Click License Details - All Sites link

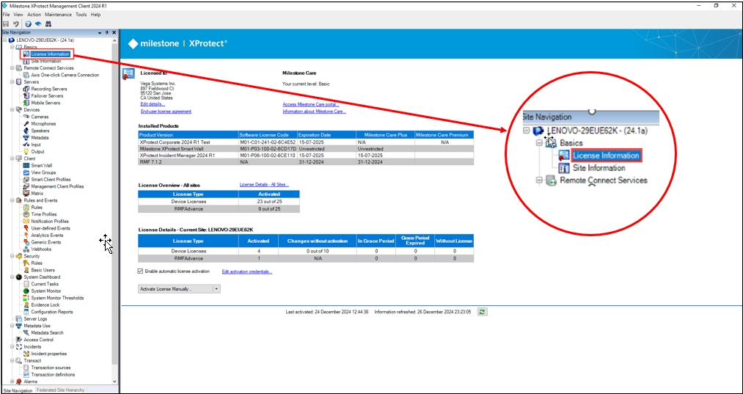coord(264,184)
